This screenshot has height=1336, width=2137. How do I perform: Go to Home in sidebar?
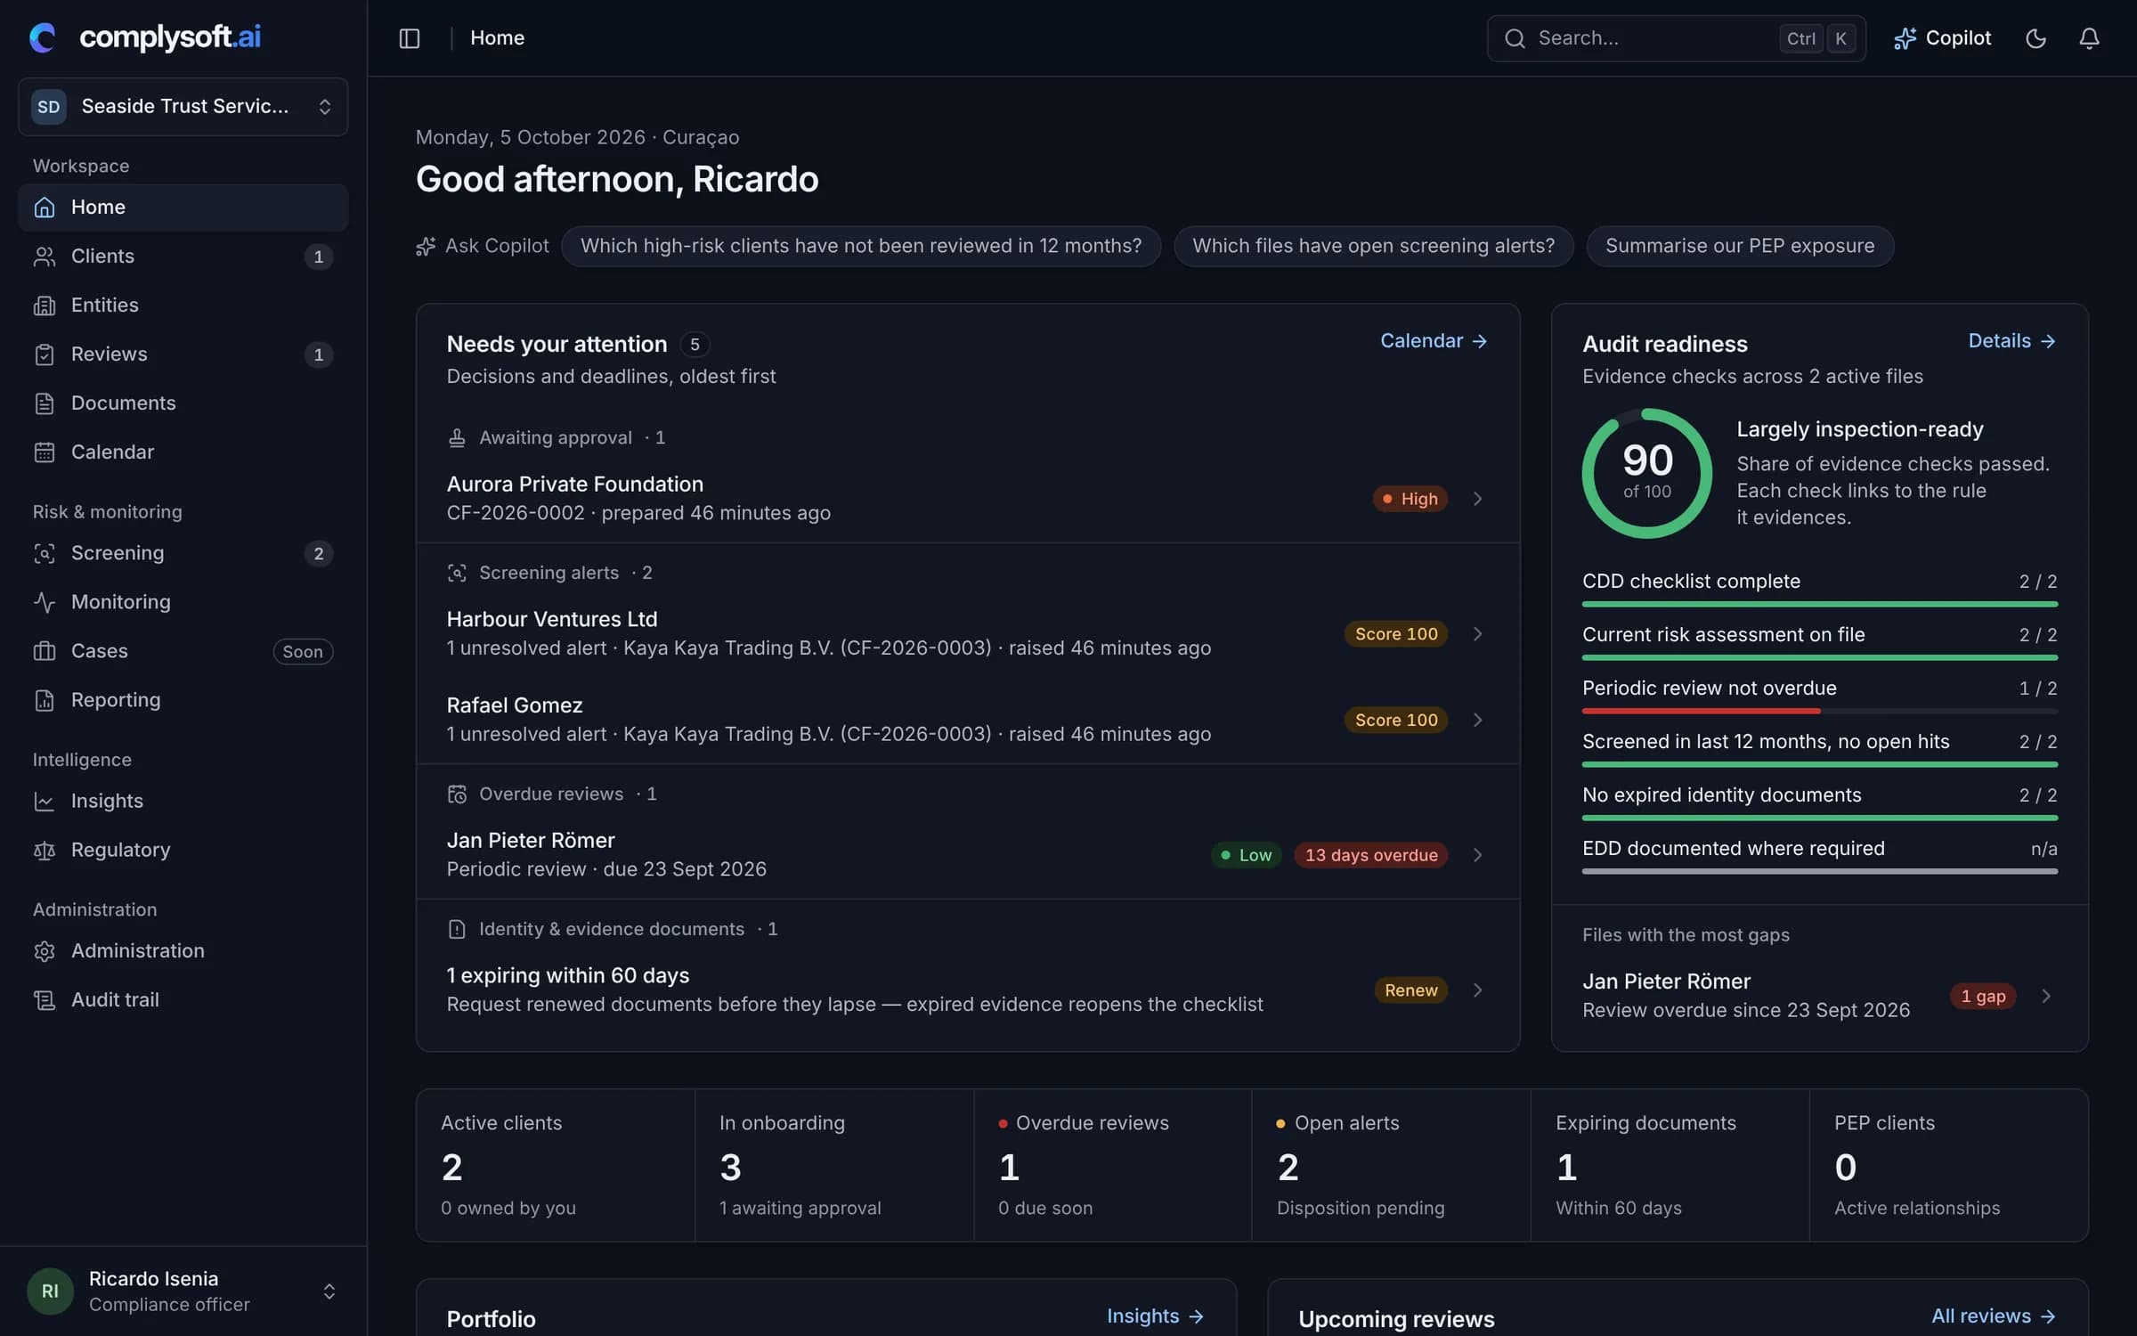183,207
